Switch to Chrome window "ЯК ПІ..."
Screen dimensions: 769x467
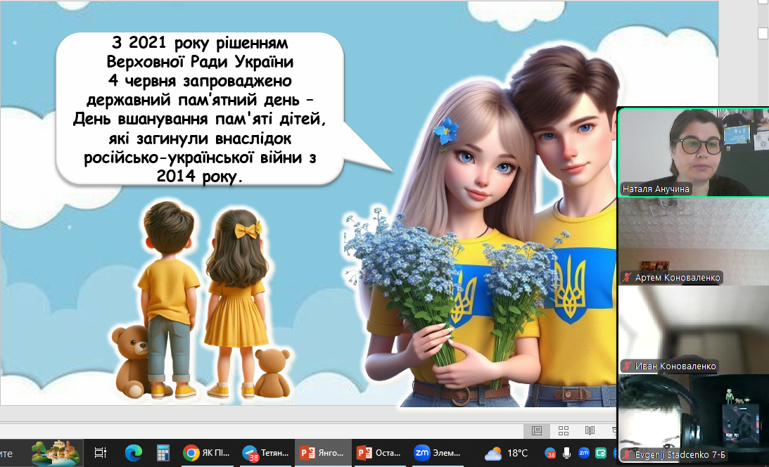tap(206, 453)
